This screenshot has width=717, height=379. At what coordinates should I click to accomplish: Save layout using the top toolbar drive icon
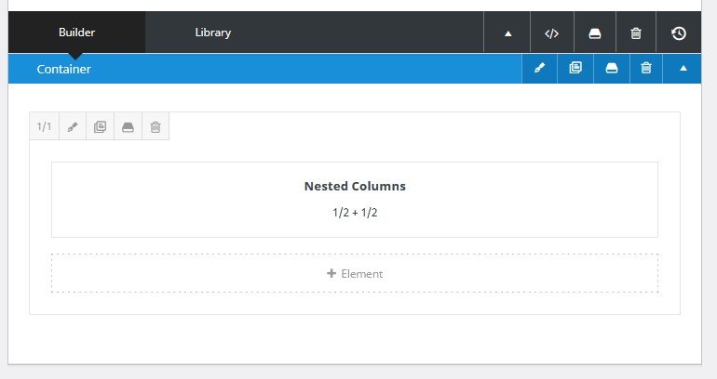[x=594, y=33]
